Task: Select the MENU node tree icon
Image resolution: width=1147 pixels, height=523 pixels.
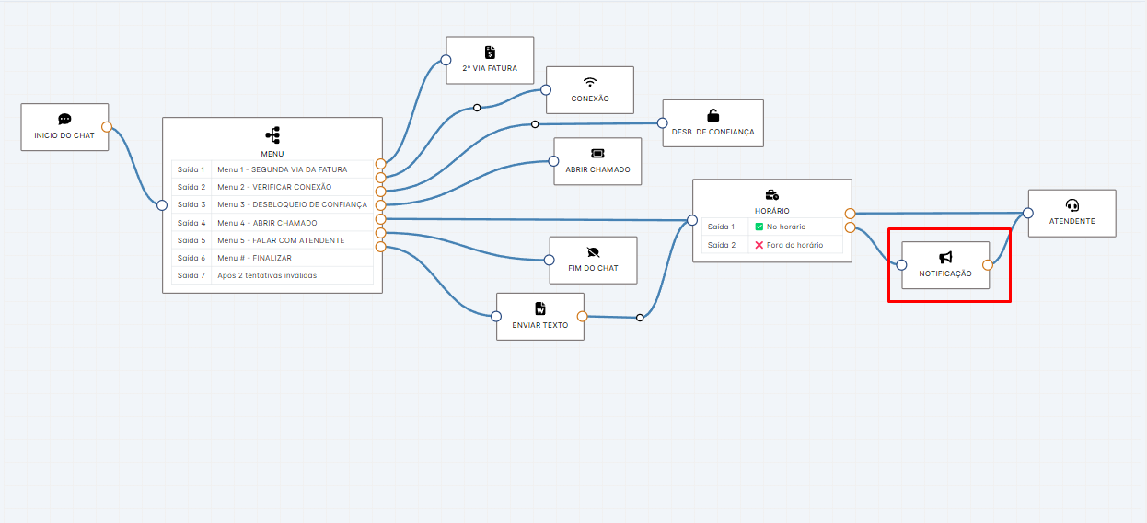Action: pyautogui.click(x=272, y=134)
